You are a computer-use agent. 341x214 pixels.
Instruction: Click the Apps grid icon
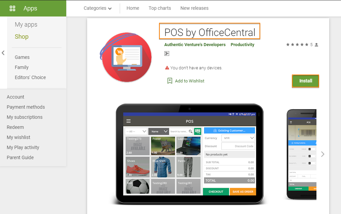point(12,8)
